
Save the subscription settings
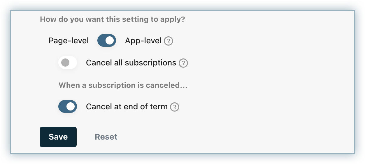(x=58, y=137)
